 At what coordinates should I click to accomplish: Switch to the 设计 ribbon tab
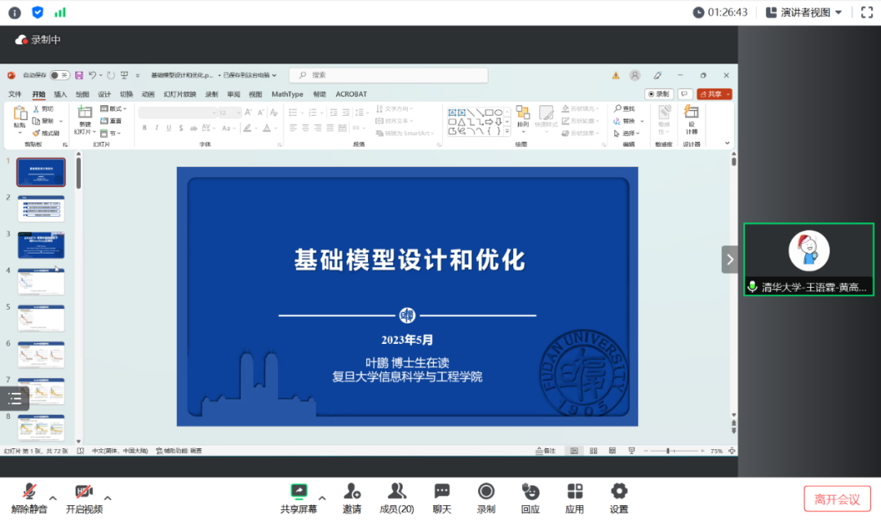tap(104, 95)
